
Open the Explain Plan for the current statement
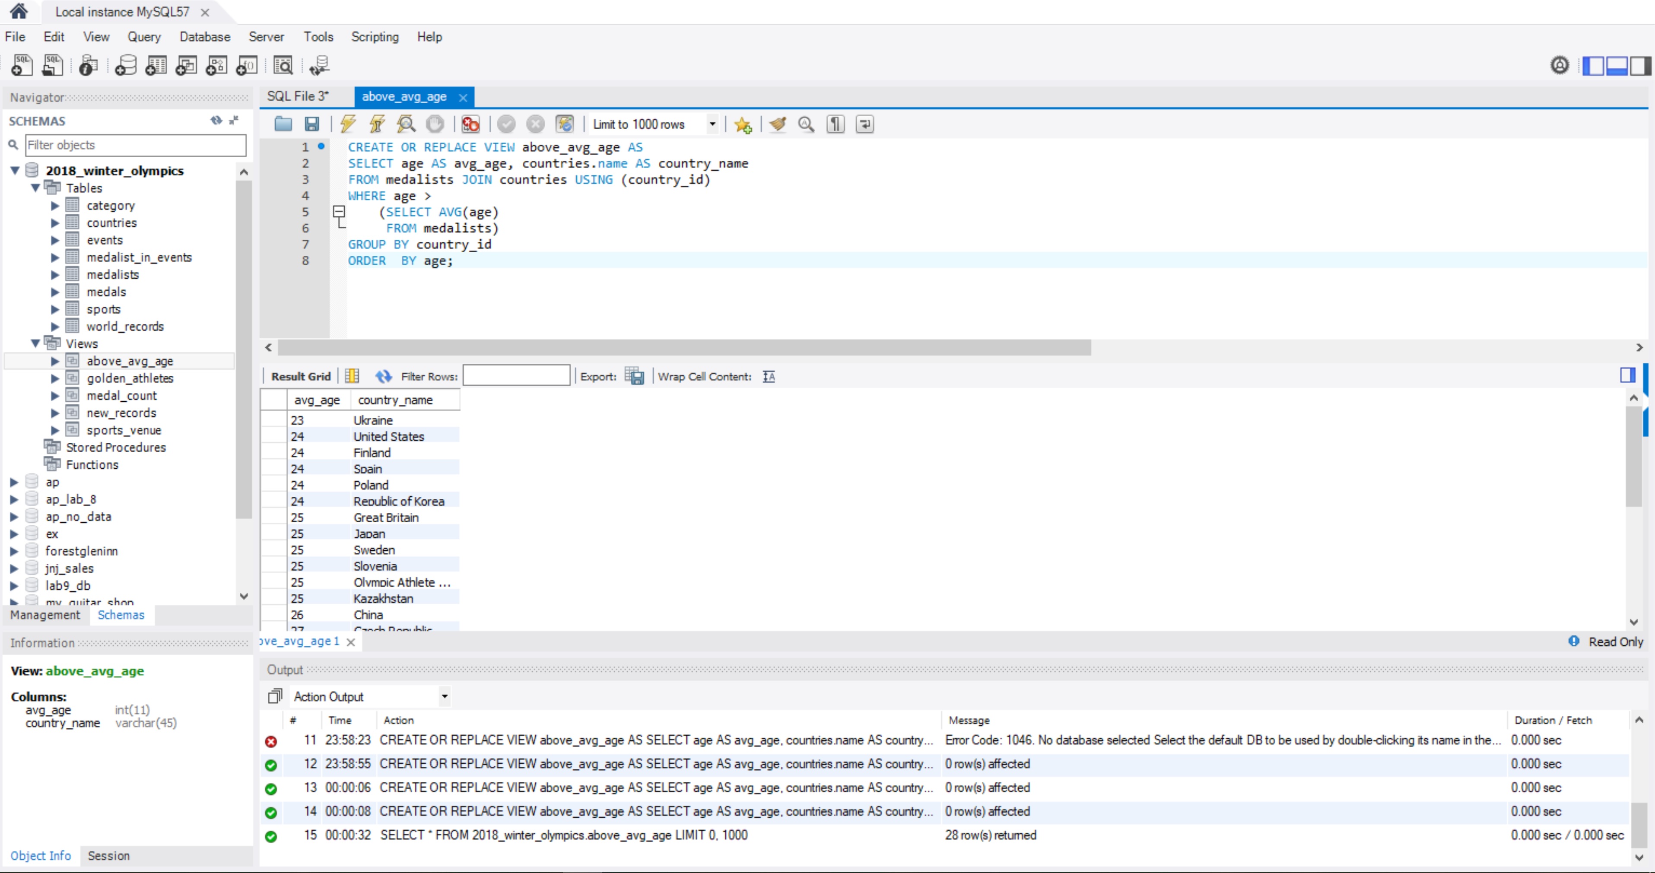(405, 124)
